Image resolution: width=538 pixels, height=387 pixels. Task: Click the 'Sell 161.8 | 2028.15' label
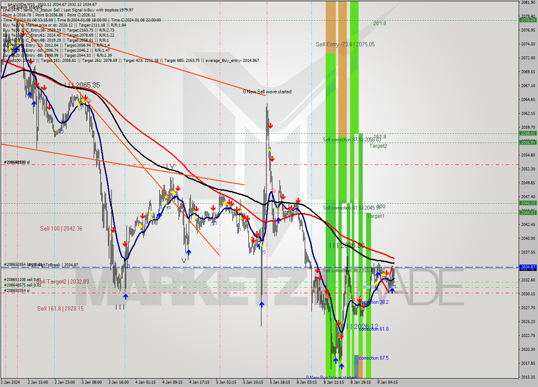click(x=60, y=308)
